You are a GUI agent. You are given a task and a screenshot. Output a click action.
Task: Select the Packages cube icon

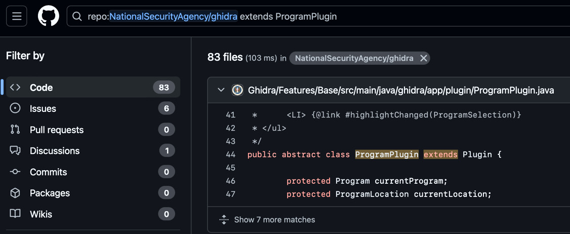coord(15,193)
